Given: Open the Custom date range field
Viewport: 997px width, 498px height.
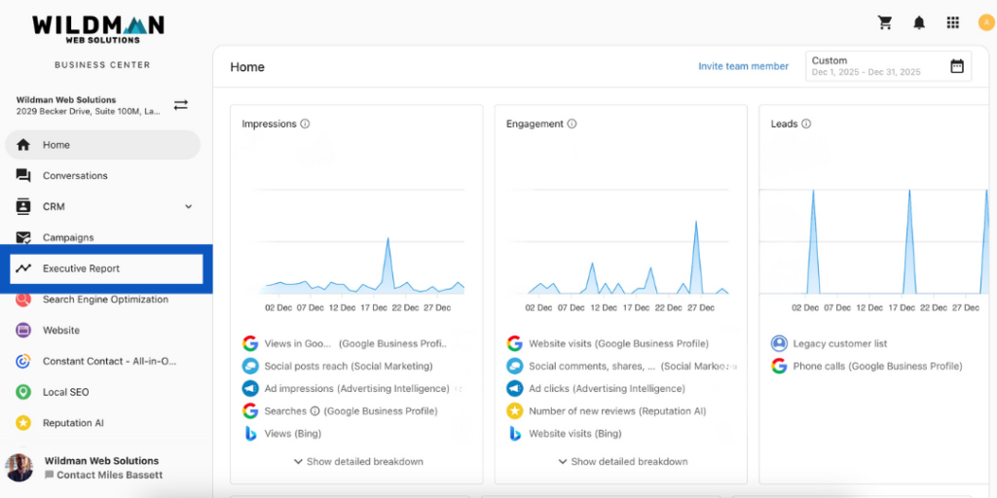Looking at the screenshot, I should coord(876,66).
